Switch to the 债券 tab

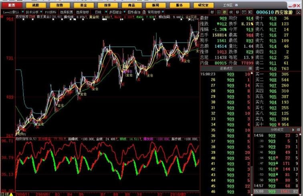(x=108, y=5)
